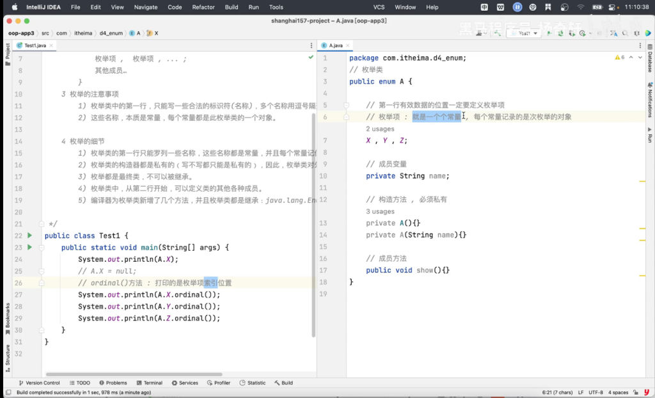Click the toolbar Run button
The width and height of the screenshot is (655, 398).
point(548,33)
